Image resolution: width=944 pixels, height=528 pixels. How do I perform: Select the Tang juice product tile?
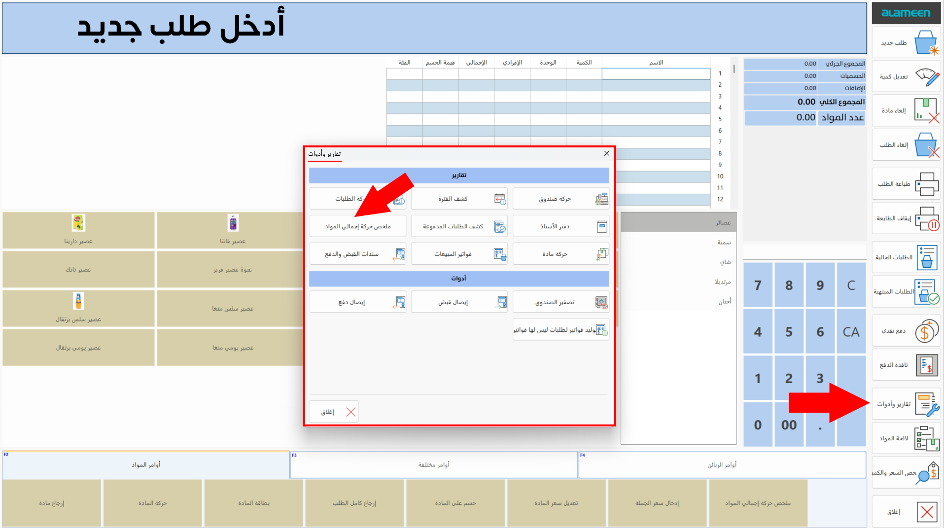[78, 270]
